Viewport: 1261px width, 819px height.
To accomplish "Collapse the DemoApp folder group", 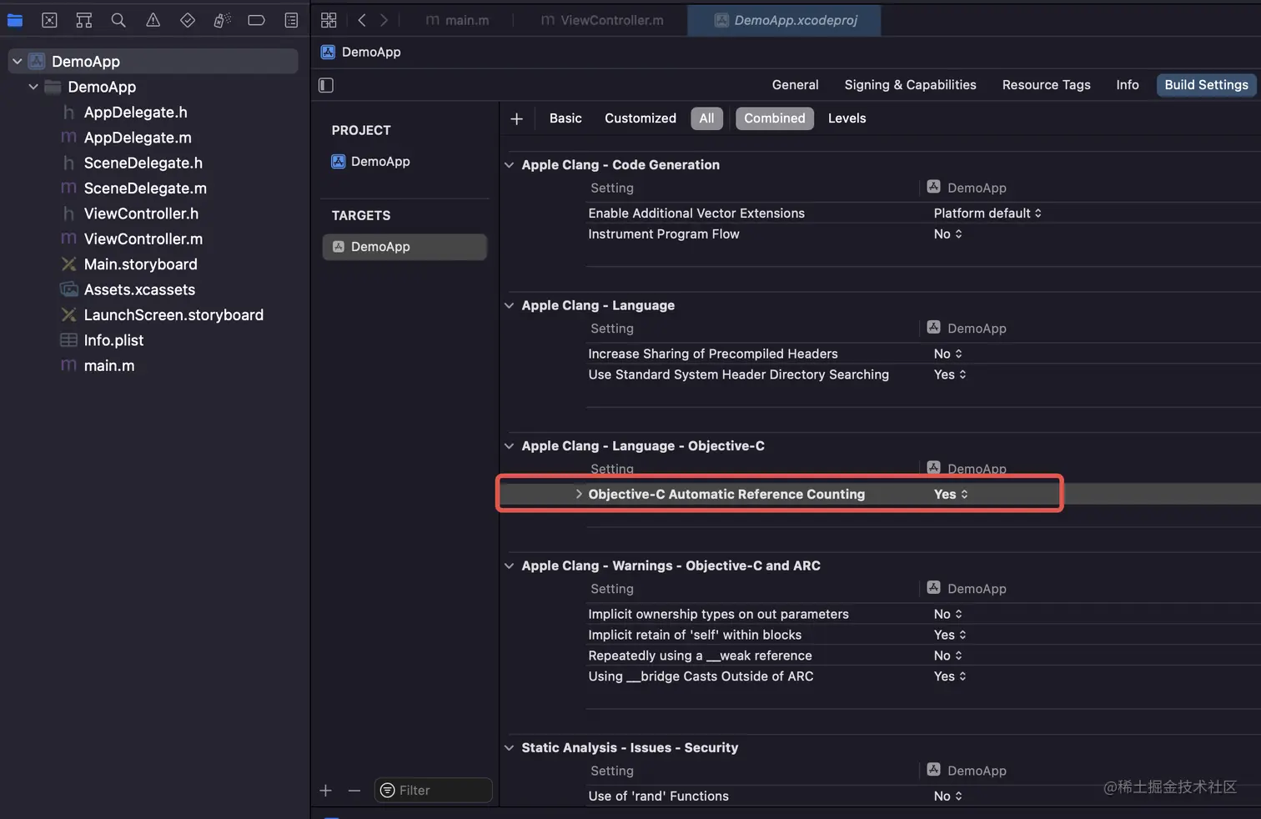I will 33,87.
